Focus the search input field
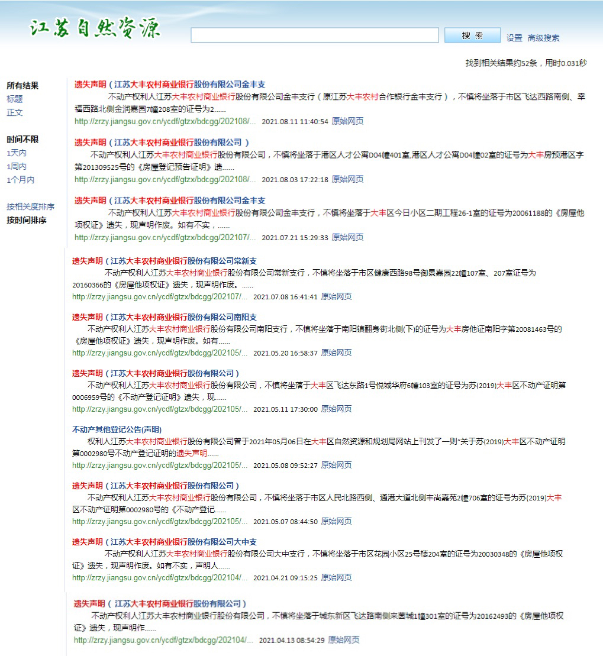Viewport: 603px width, 656px height. pos(315,35)
